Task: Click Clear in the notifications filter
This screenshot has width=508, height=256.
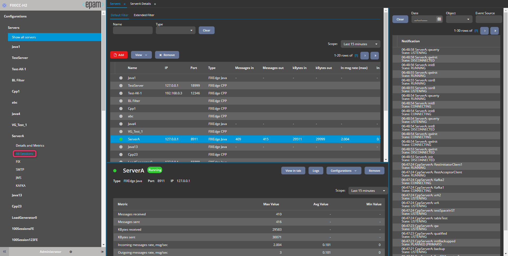Action: [x=400, y=19]
